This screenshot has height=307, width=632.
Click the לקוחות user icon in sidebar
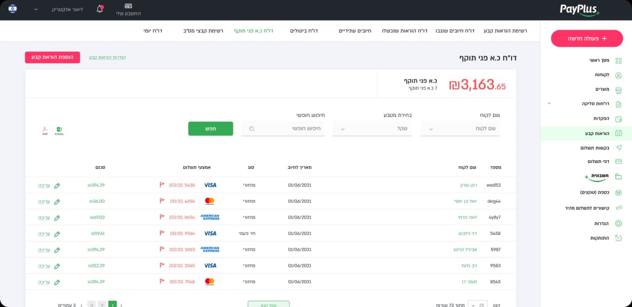point(618,75)
